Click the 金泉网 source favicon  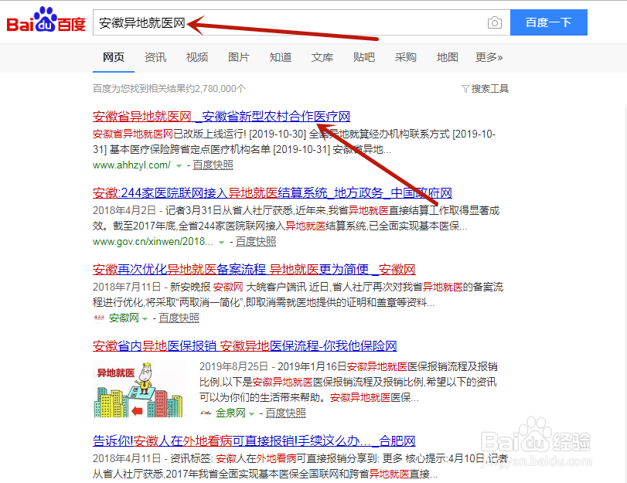point(206,413)
